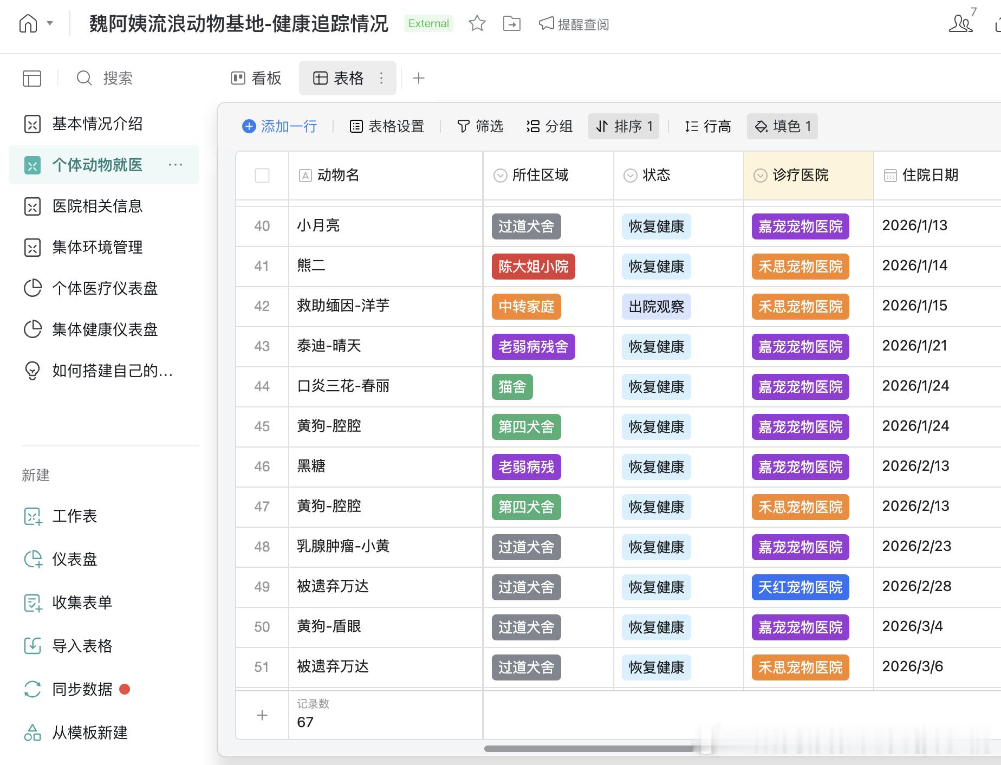Click the 中转家庭 orange tag
Screen dimensions: 1001x765
click(526, 307)
